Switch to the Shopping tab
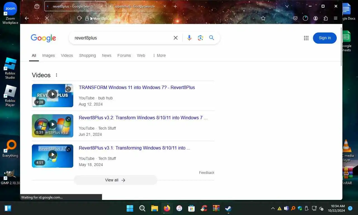 (87, 55)
